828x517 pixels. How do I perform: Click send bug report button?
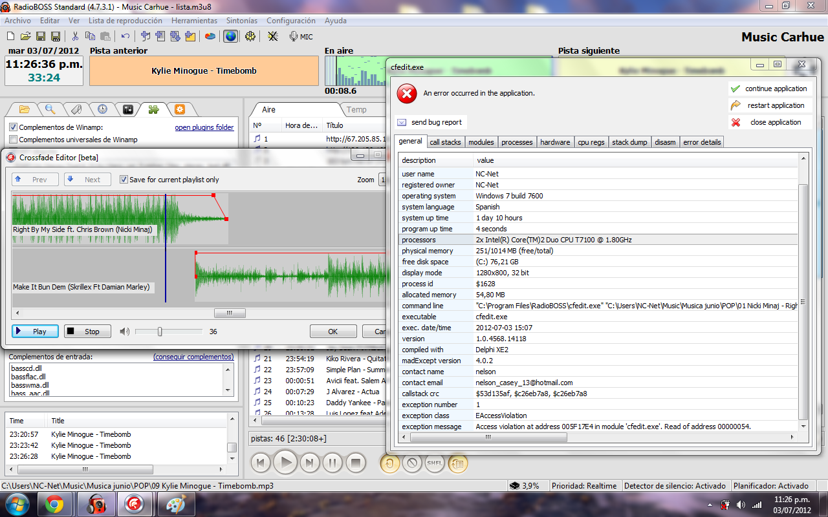pos(430,122)
